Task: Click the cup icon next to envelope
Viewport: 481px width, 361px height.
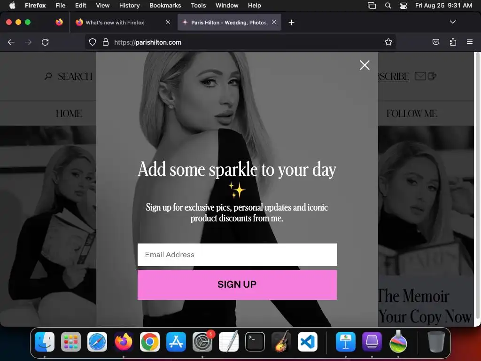Action: pos(432,76)
